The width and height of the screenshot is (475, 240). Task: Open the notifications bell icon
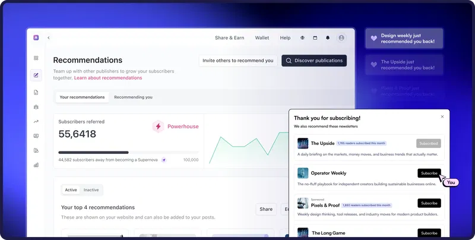328,38
